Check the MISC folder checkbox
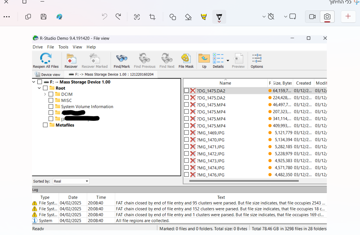This screenshot has height=235, width=360. click(x=51, y=100)
